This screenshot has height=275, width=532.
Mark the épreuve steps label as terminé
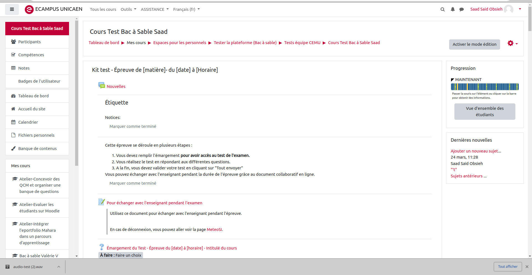click(x=133, y=183)
